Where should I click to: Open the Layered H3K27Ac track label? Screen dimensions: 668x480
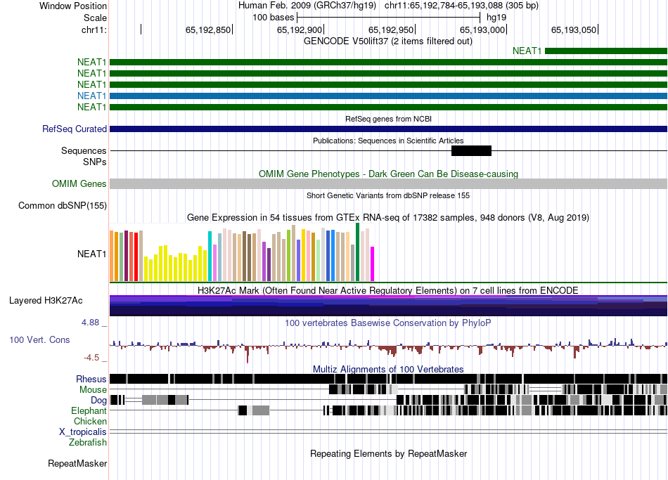tap(46, 300)
